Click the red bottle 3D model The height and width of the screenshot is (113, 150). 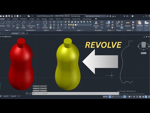pyautogui.click(x=21, y=64)
